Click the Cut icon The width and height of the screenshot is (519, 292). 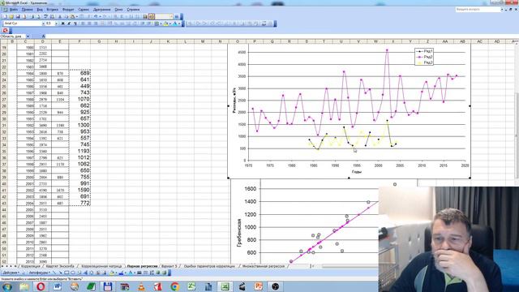60,16
